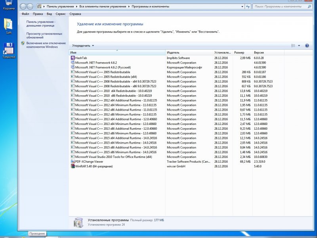This screenshot has height=238, width=317.
Task: Click the installed programs icon in details pane
Action: 78,223
